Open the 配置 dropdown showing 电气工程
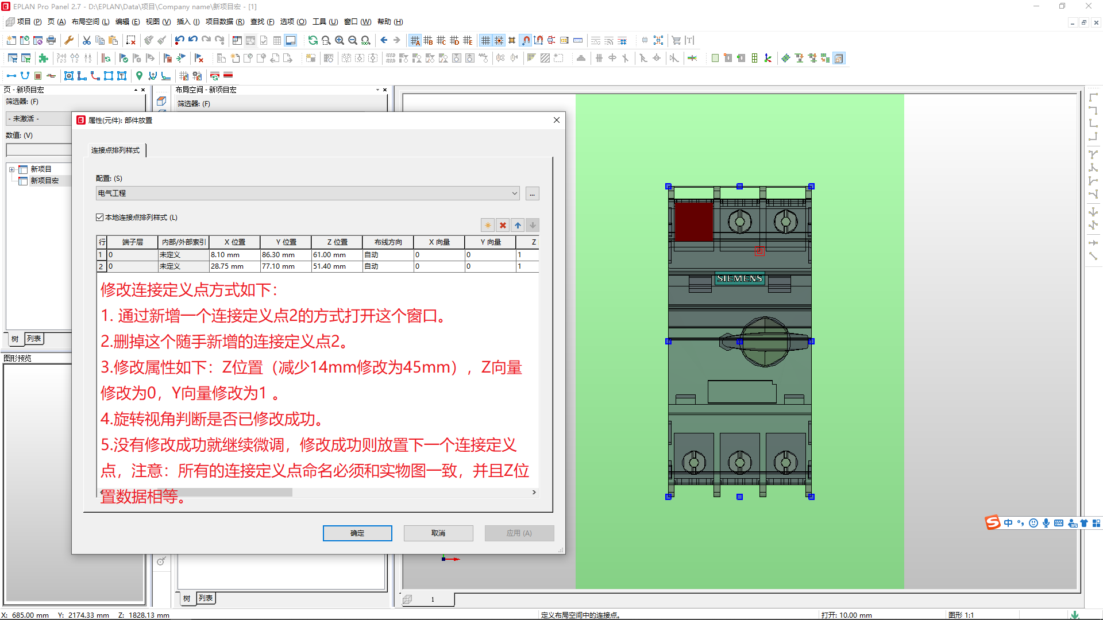Image resolution: width=1103 pixels, height=620 pixels. (515, 193)
